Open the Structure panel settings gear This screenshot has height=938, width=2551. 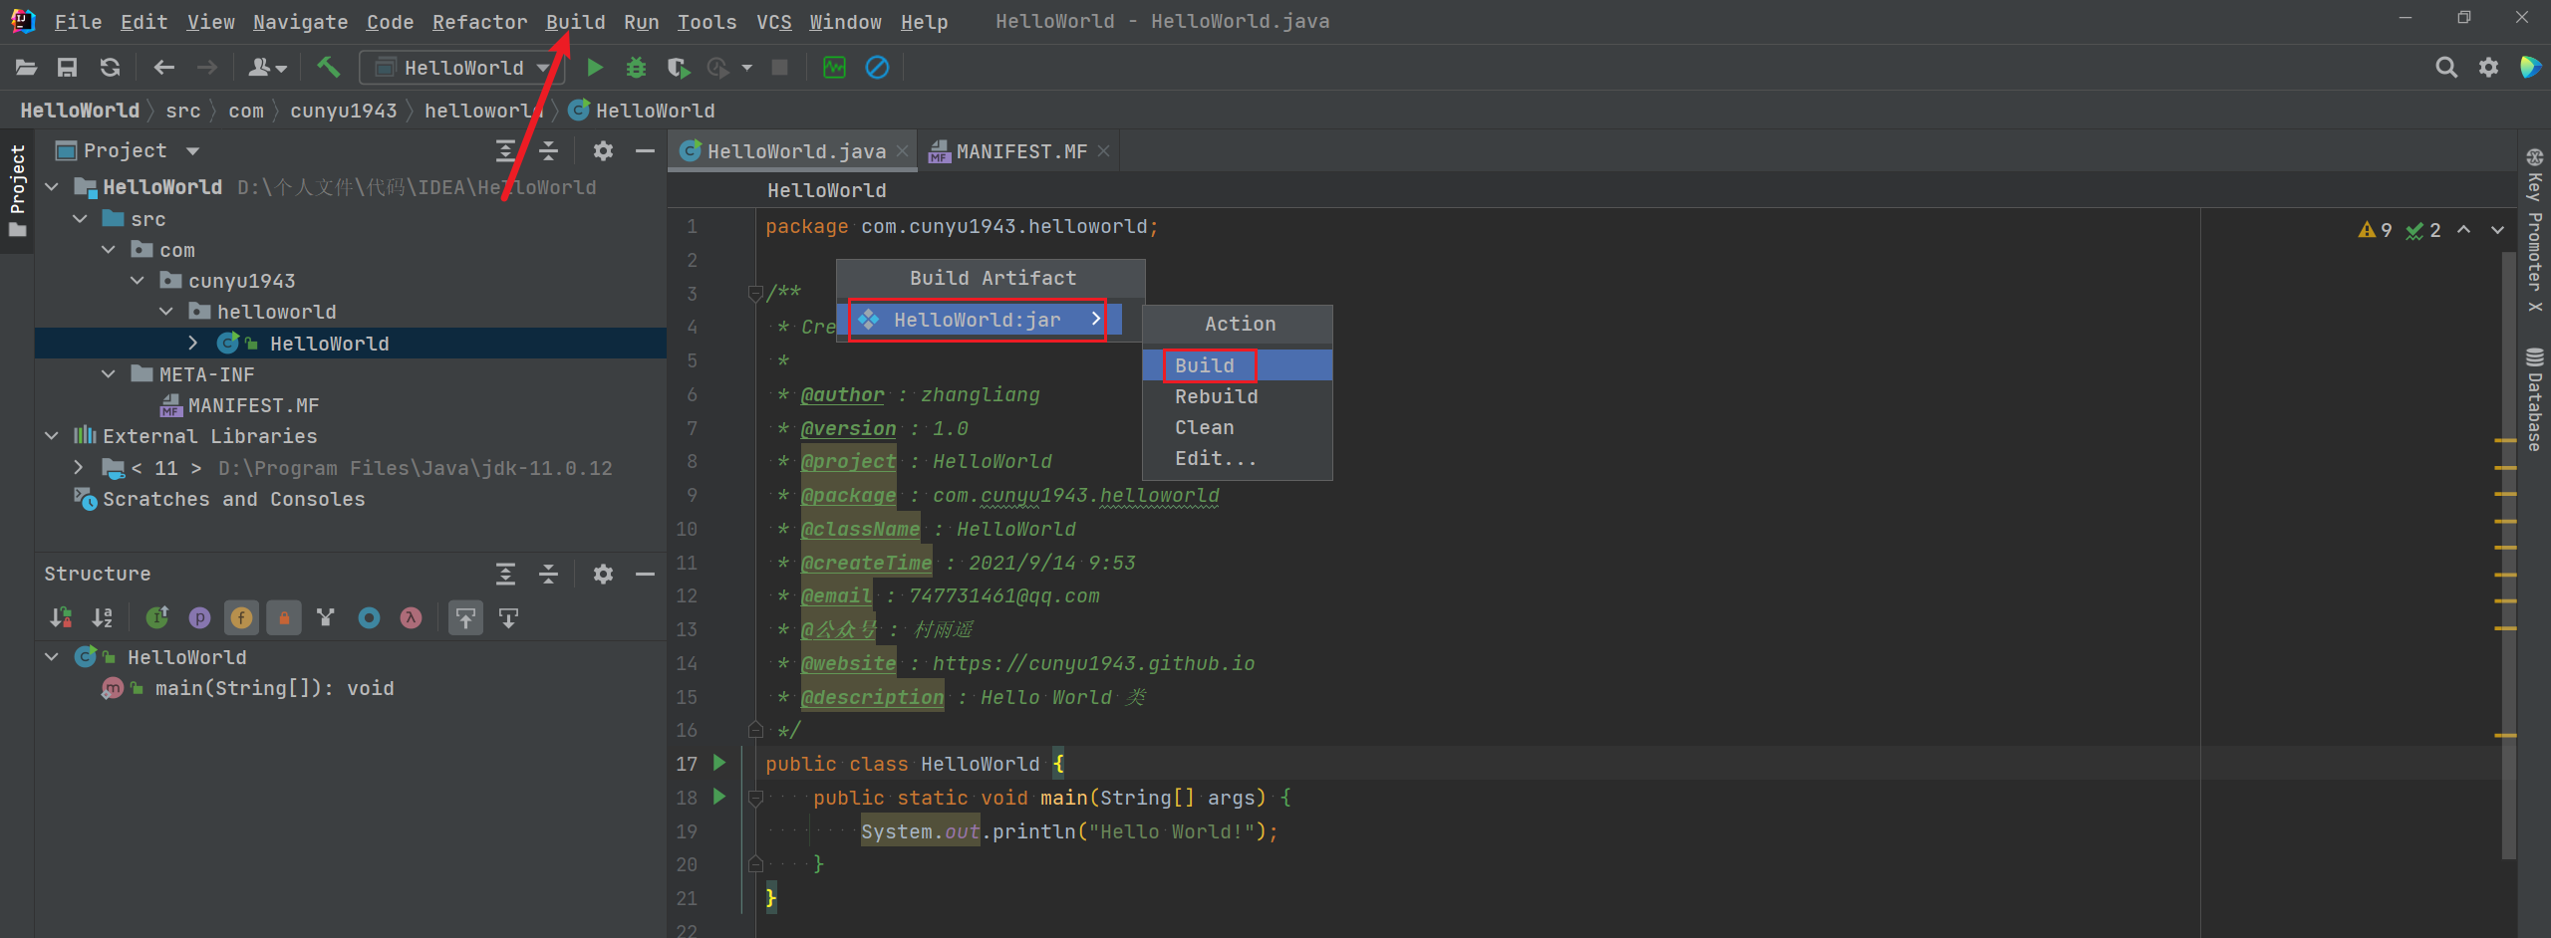click(604, 575)
